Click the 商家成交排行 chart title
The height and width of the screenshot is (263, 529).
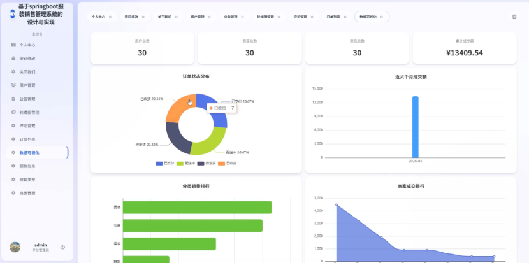[411, 186]
